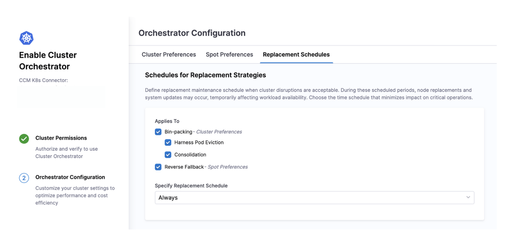Image resolution: width=517 pixels, height=246 pixels.
Task: Select the Orchestrator Configuration step in sidebar
Action: (70, 177)
